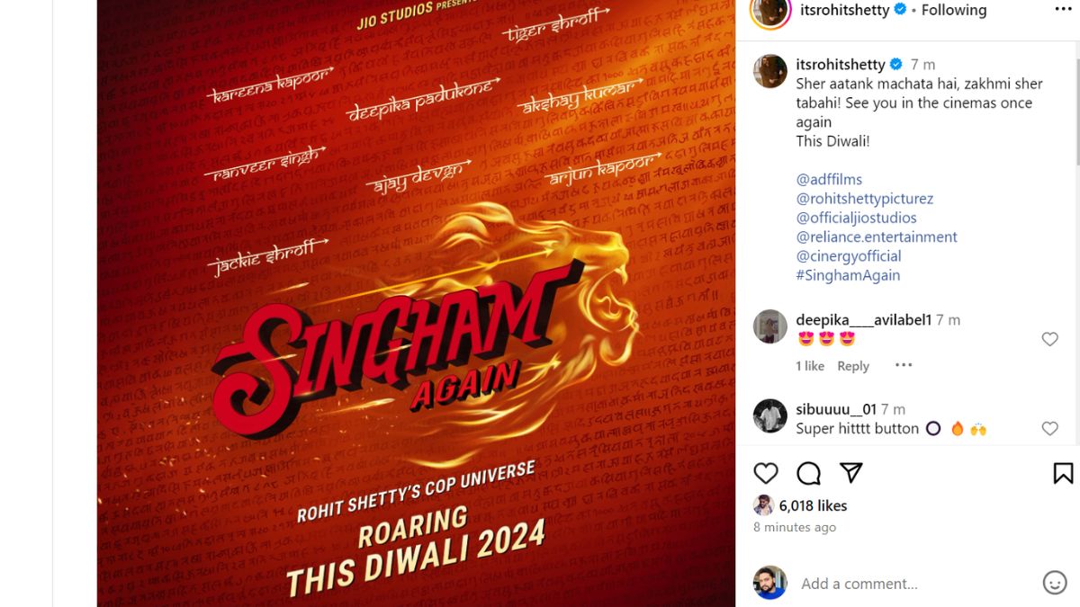Open comments via the speech bubble icon
1080x607 pixels.
click(808, 473)
